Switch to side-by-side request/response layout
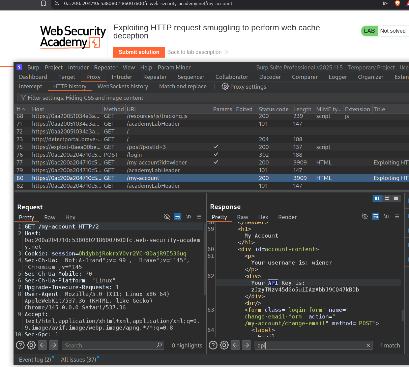The height and width of the screenshot is (367, 409). (377, 198)
